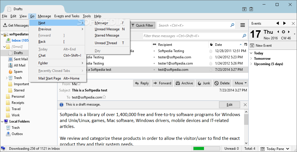Toggle the Quick Filter bar
Viewport: 297px width, 152px height.
(x=142, y=25)
